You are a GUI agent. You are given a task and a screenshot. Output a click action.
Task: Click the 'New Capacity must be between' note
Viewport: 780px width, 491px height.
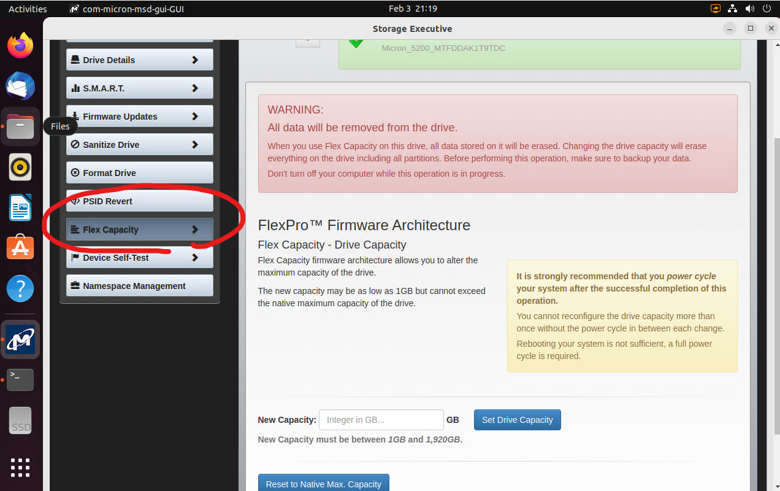point(360,439)
